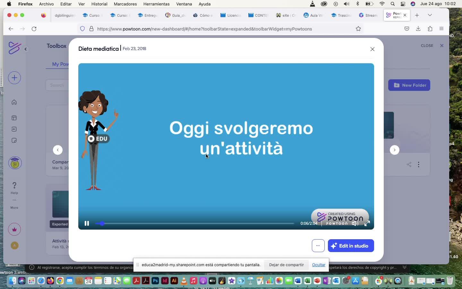The image size is (462, 289).
Task: Open the Herramientas menu
Action: 157,4
